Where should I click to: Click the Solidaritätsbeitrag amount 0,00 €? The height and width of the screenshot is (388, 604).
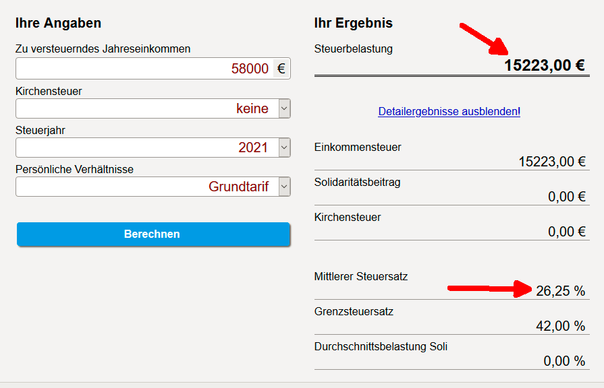566,197
